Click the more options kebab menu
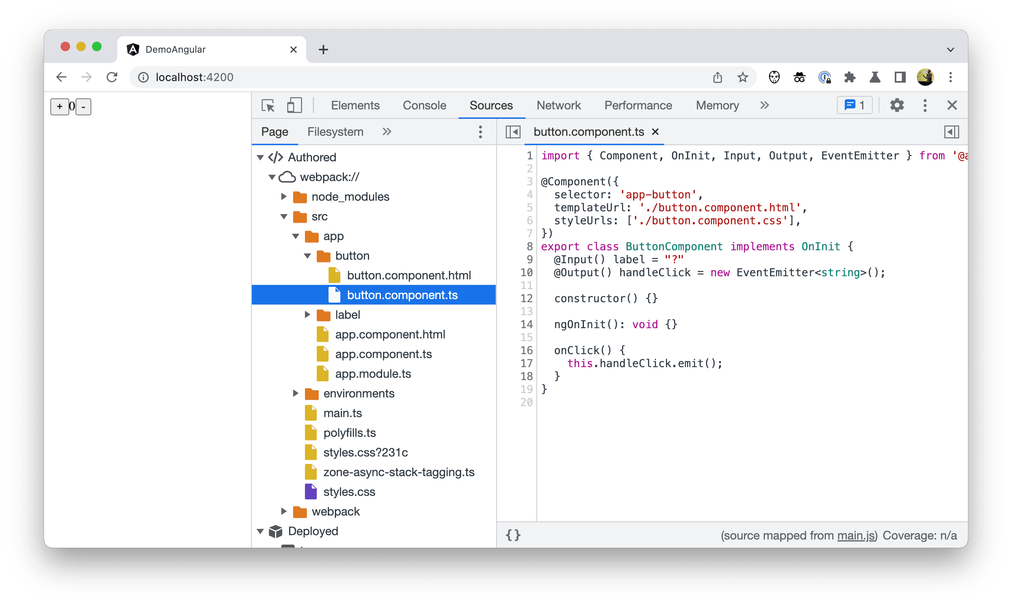 pos(480,131)
